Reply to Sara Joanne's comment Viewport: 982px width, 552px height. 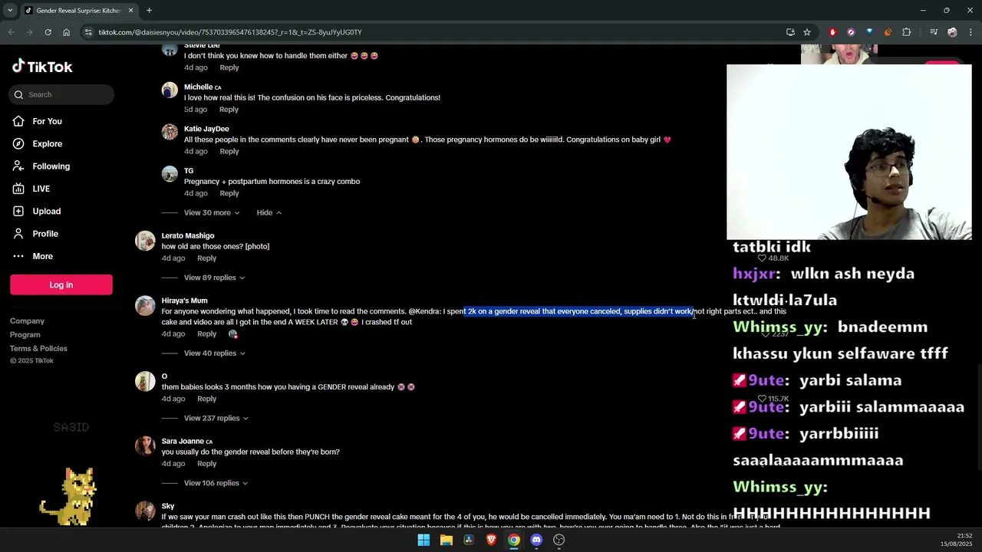206,464
